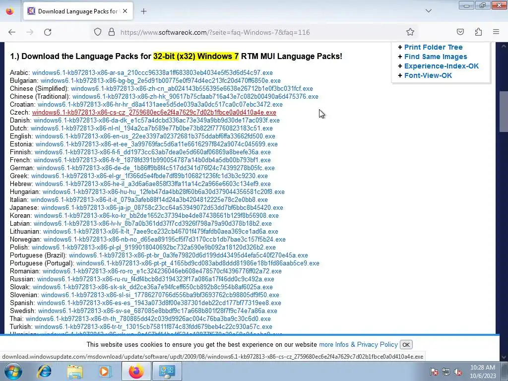Download the Turkish tr-tr language pack
This screenshot has height=381, width=508.
point(153,326)
